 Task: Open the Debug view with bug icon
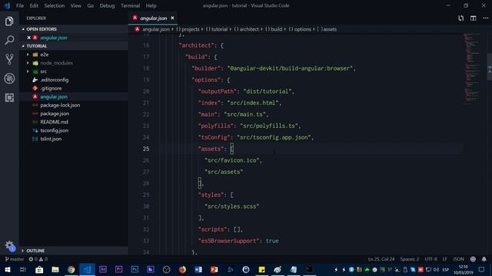(9, 78)
